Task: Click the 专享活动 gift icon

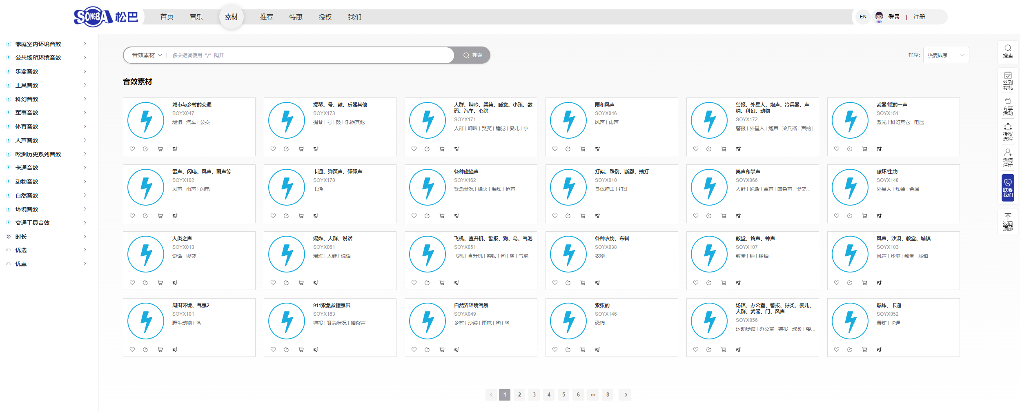Action: [x=1008, y=106]
